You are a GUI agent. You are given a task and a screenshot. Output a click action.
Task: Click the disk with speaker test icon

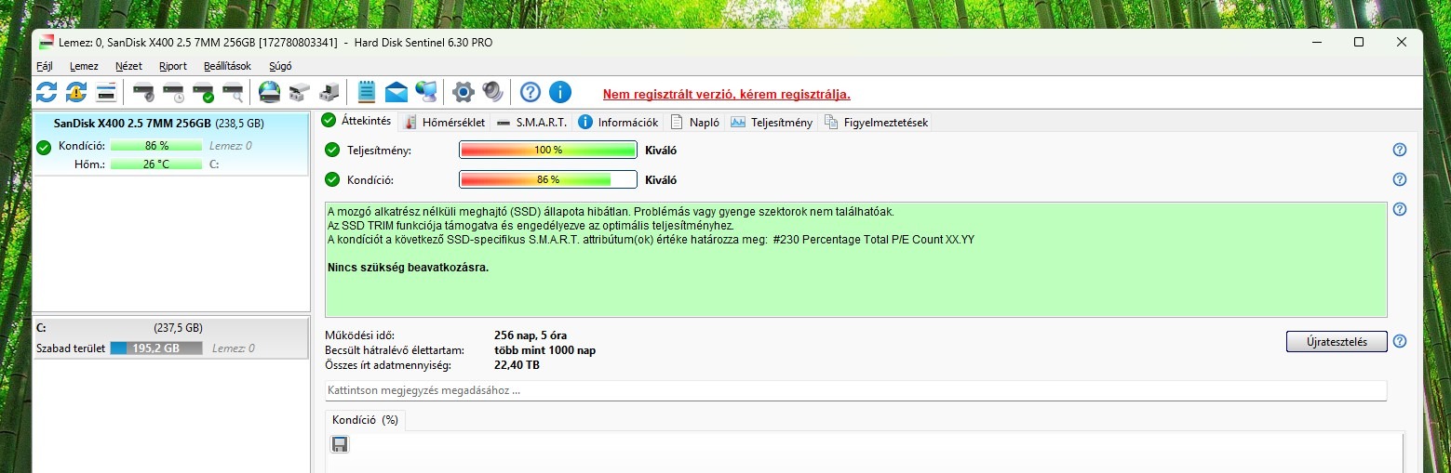coord(143,92)
